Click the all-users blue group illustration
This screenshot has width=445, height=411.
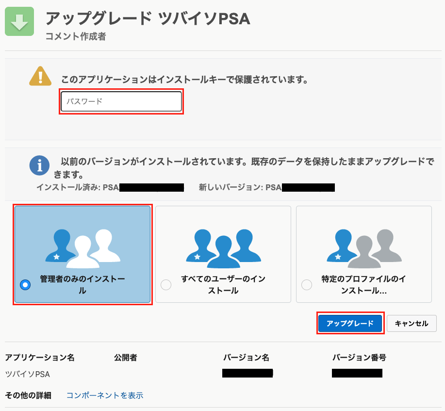[223, 248]
